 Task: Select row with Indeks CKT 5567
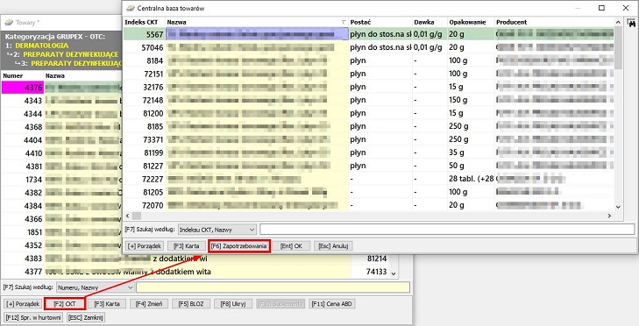369,34
